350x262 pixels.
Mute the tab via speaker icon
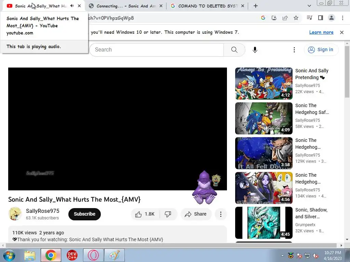tap(72, 6)
